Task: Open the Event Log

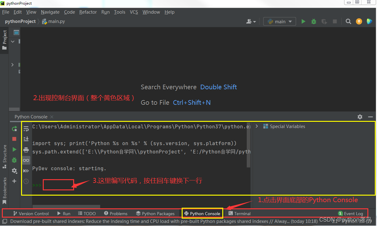Action: pos(350,214)
